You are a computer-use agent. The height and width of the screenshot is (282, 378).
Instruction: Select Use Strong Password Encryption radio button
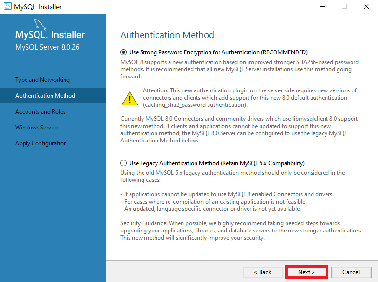pos(123,52)
